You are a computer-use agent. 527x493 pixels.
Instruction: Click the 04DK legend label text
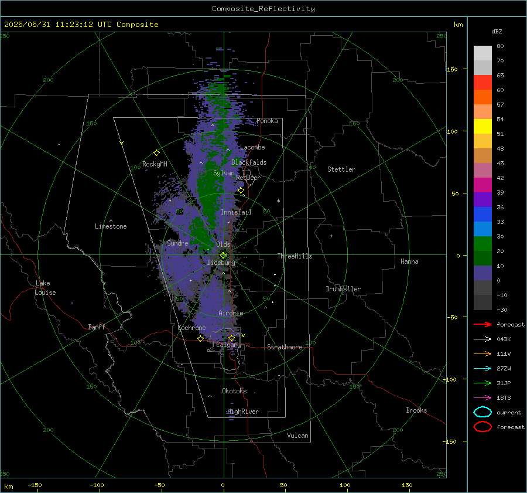(504, 339)
